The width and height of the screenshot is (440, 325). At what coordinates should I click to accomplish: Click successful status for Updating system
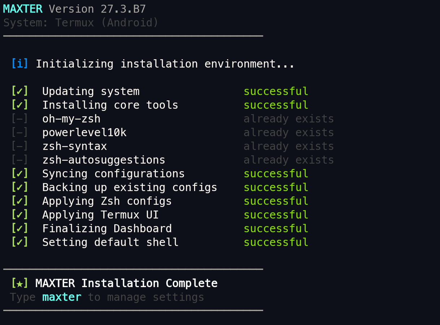point(276,91)
